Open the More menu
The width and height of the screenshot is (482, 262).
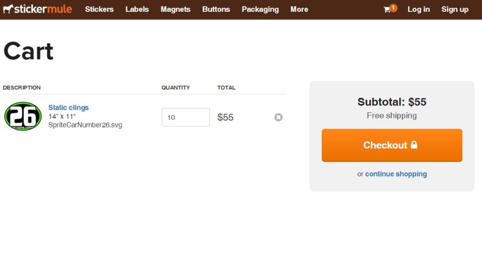point(299,9)
